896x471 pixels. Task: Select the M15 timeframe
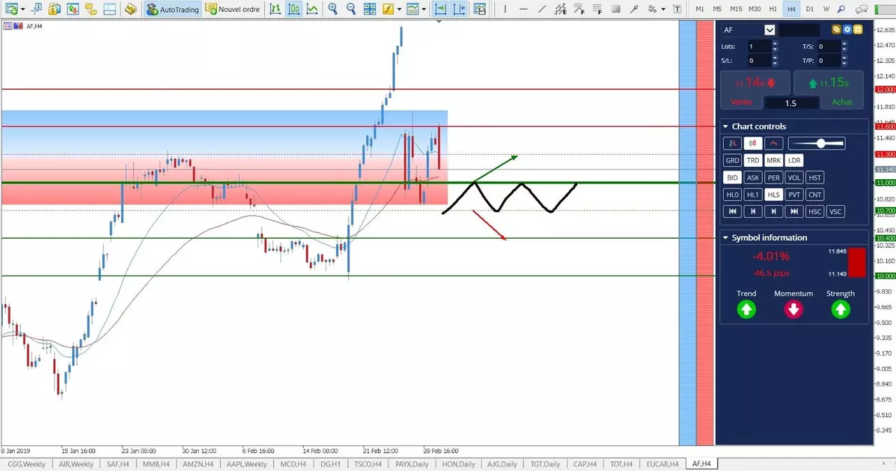pyautogui.click(x=736, y=9)
